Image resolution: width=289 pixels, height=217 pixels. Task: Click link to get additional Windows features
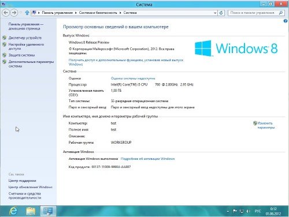pyautogui.click(x=126, y=62)
